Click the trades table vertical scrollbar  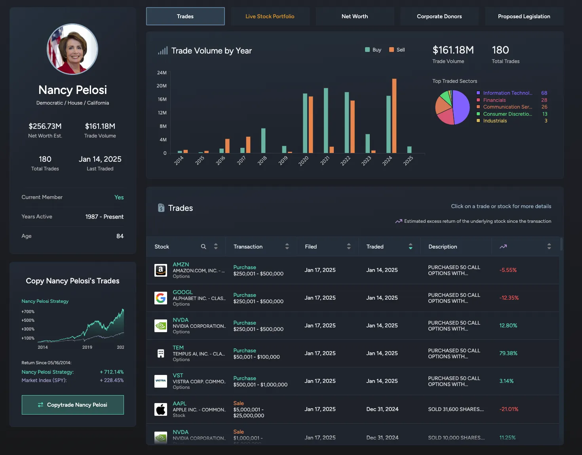coord(561,244)
